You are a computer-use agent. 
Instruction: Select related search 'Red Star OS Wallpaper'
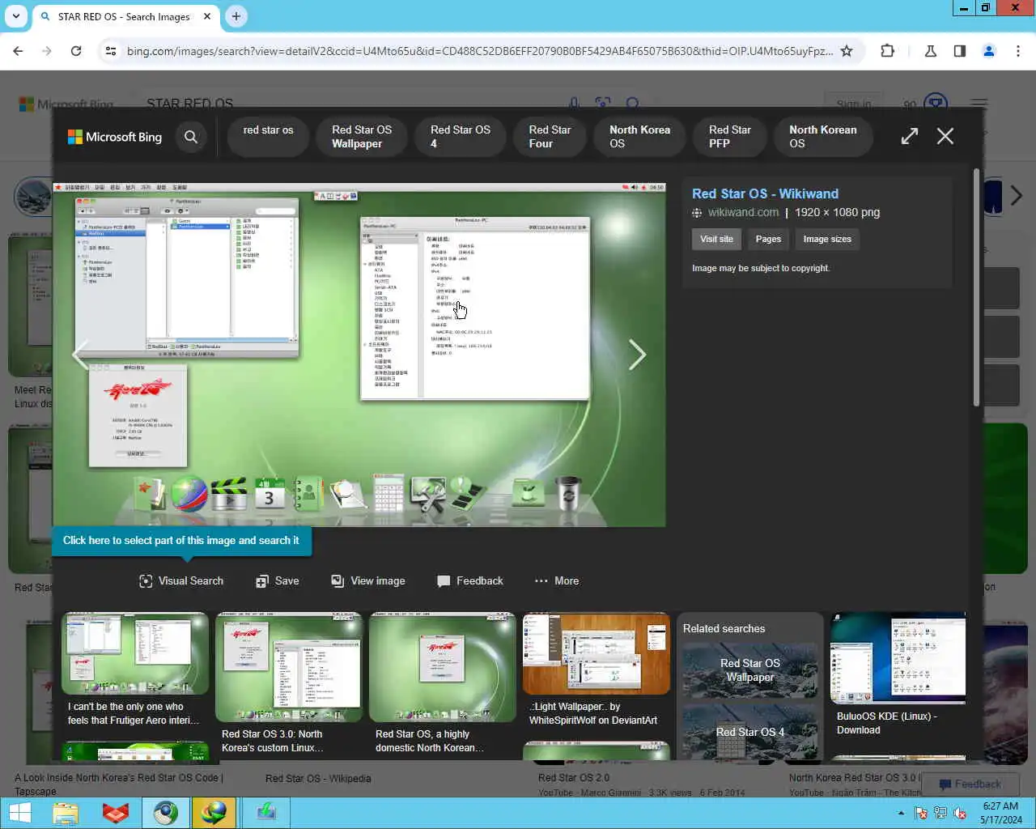[x=750, y=670]
